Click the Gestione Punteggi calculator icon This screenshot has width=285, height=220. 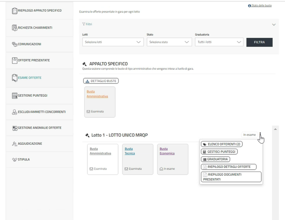[14, 96]
